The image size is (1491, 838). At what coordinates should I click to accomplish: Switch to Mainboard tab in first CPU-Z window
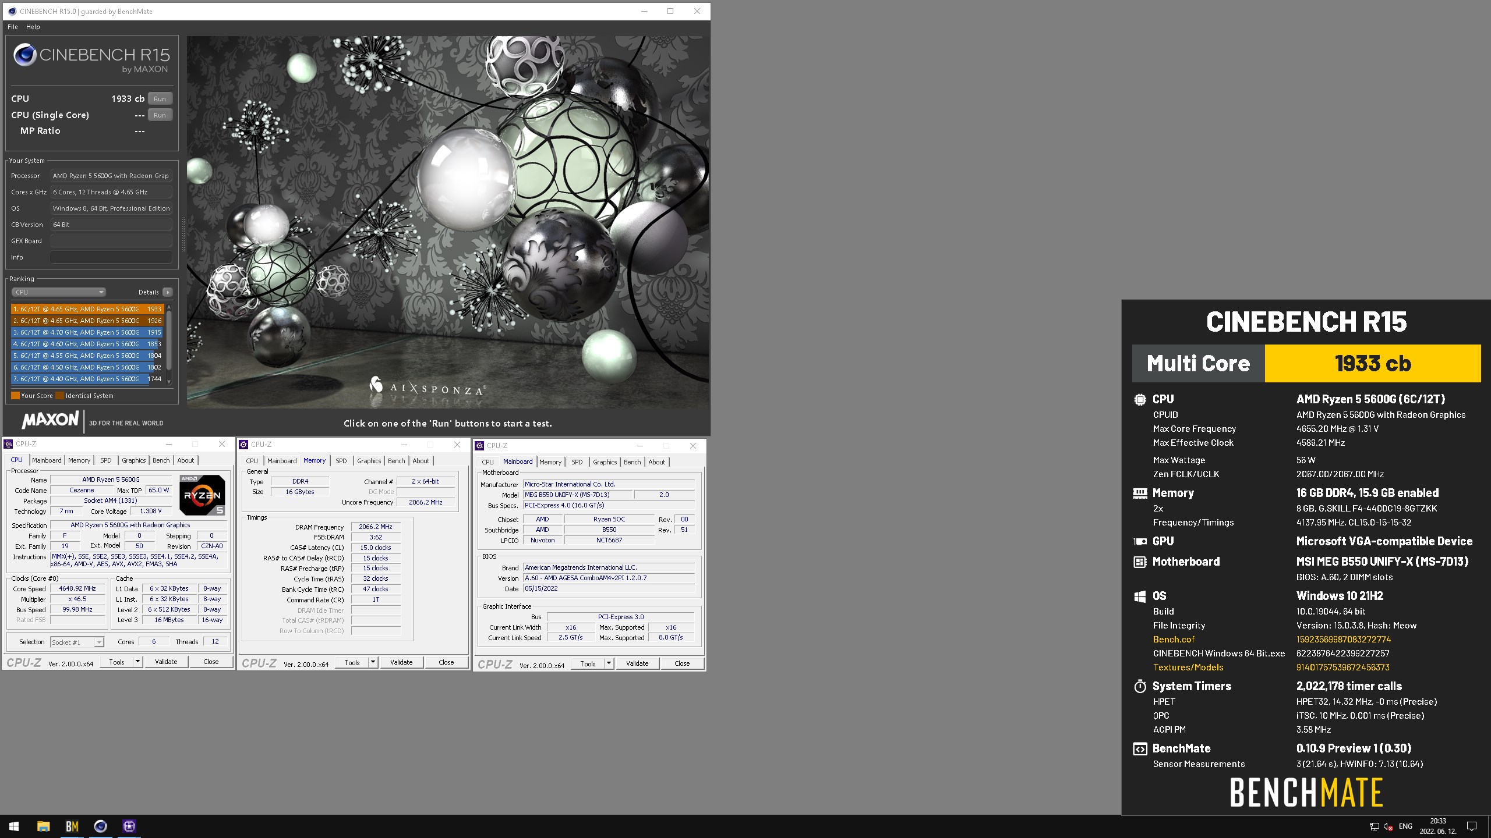pyautogui.click(x=47, y=460)
